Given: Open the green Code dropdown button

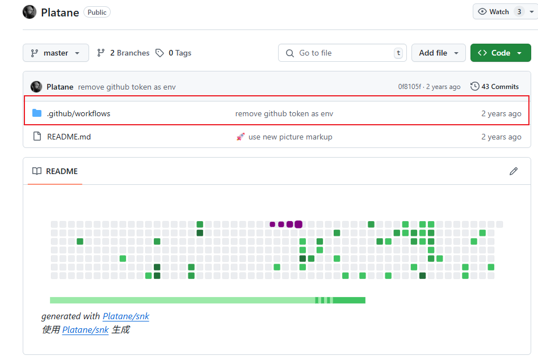Looking at the screenshot, I should point(500,53).
